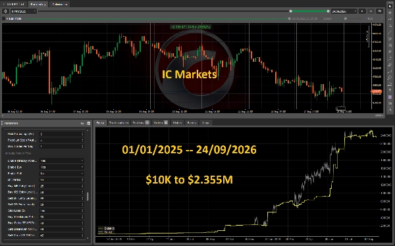Select the trend line drawing tool
Image resolution: width=395 pixels, height=246 pixels.
tap(390, 32)
